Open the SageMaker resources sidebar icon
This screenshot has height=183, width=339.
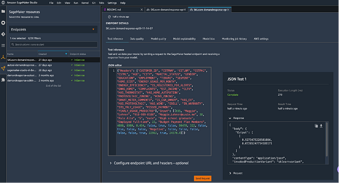click(x=3, y=69)
